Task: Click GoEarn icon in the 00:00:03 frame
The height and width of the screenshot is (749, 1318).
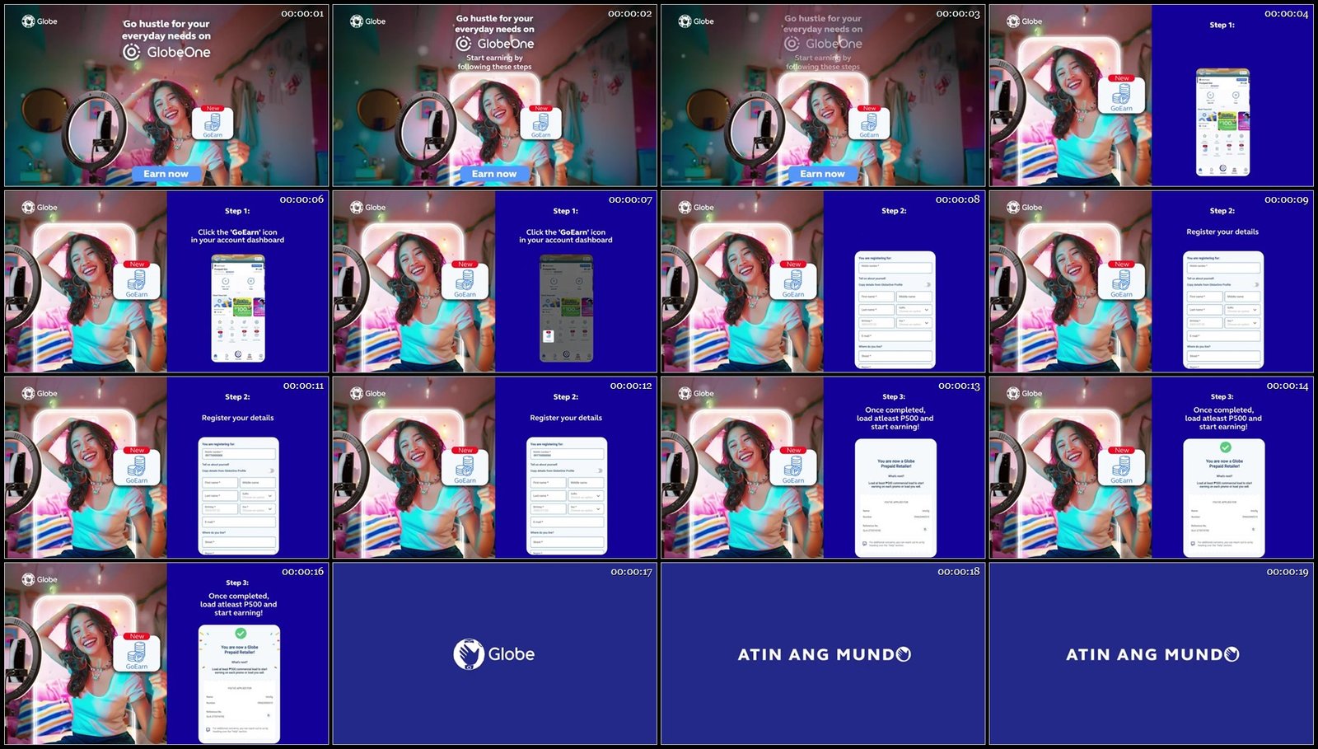Action: [869, 123]
